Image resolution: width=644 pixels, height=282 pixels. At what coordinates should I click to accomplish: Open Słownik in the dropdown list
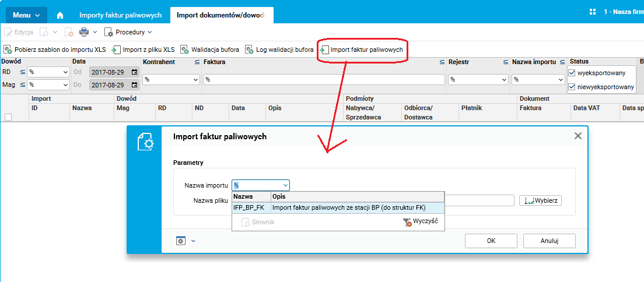click(x=257, y=222)
